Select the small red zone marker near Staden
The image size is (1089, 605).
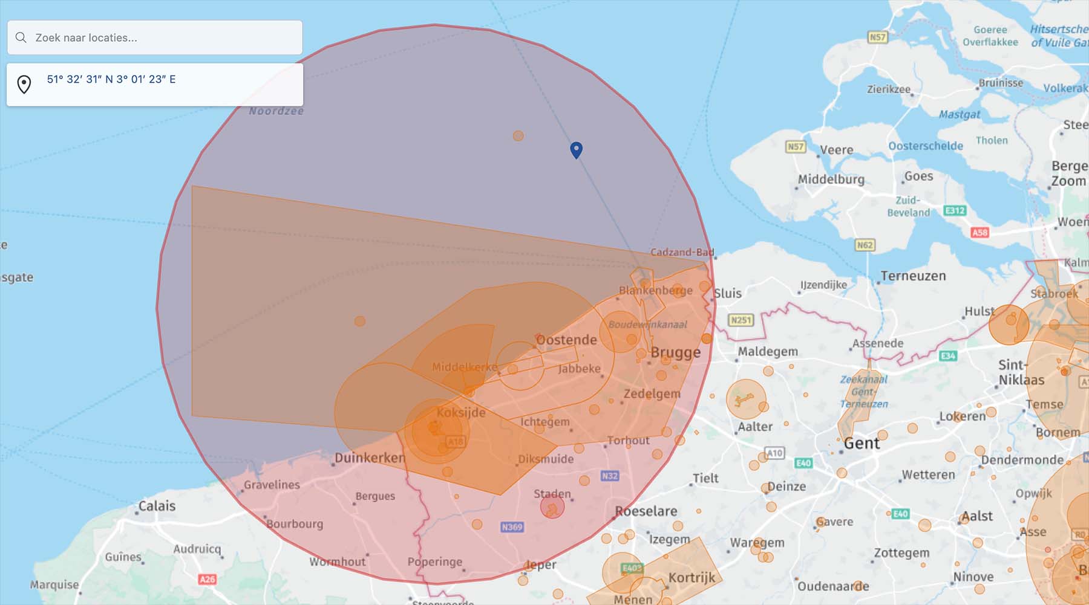point(552,510)
